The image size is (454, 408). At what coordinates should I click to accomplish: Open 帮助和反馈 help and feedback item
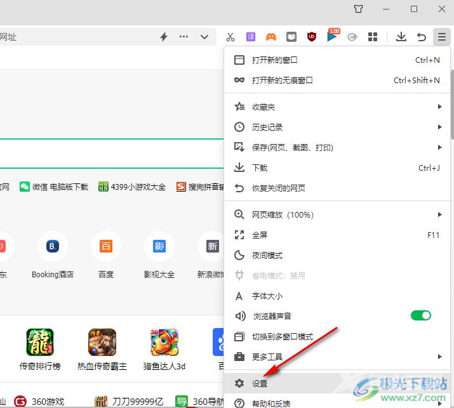pos(337,403)
